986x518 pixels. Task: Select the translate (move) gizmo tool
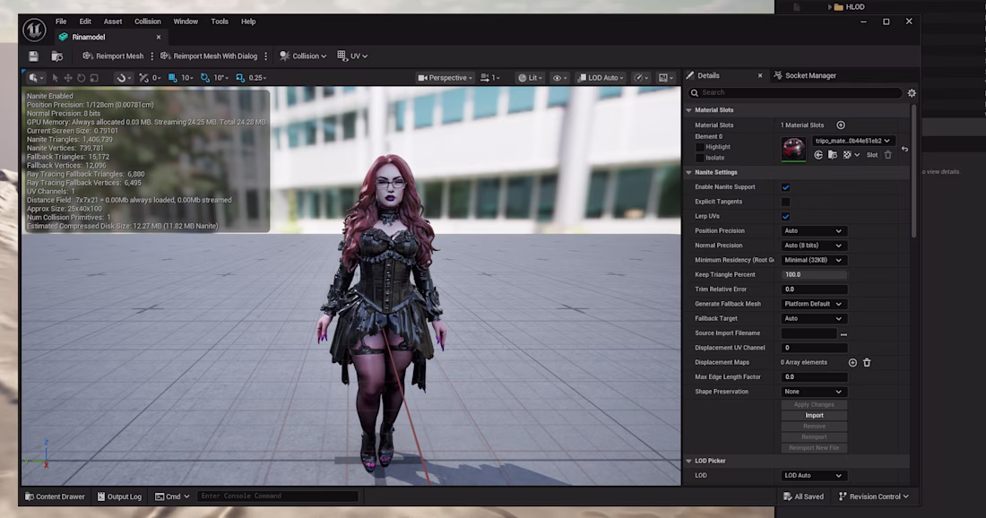[68, 78]
